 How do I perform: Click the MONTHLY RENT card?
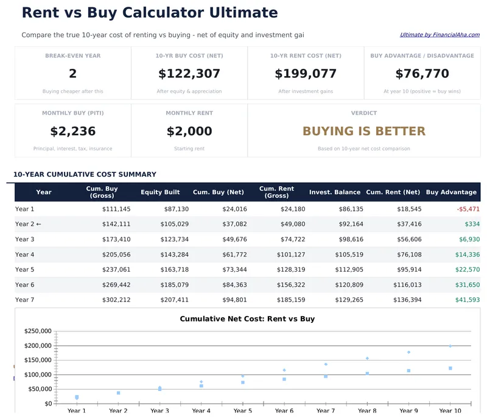pyautogui.click(x=189, y=130)
